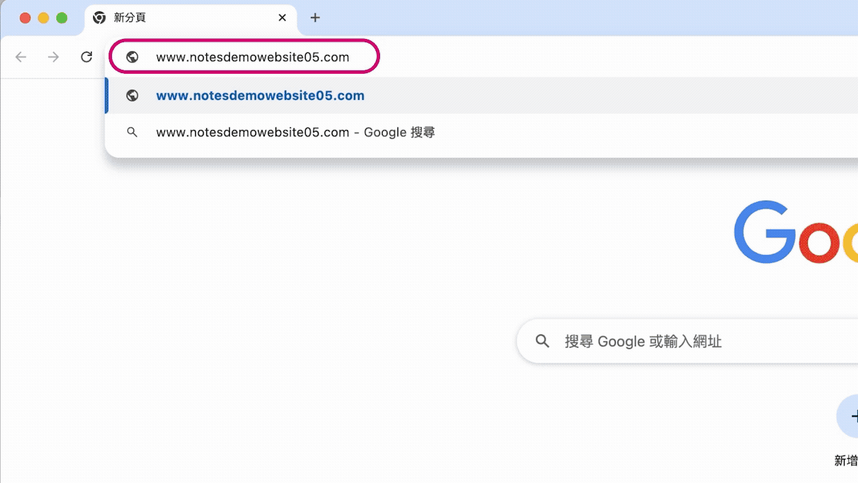Click magnifier icon in the suggestion dropdown
The width and height of the screenshot is (858, 483).
(x=133, y=132)
